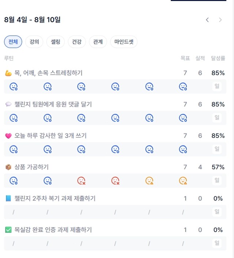234x258 pixels.
Task: Click first orange partial face in 상품 가공하기
Action: tap(149, 181)
